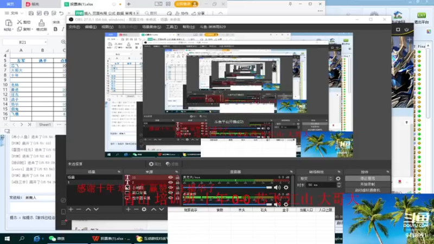The image size is (434, 244).
Task: Mute the desktop audio channel speaker
Action: [277, 204]
